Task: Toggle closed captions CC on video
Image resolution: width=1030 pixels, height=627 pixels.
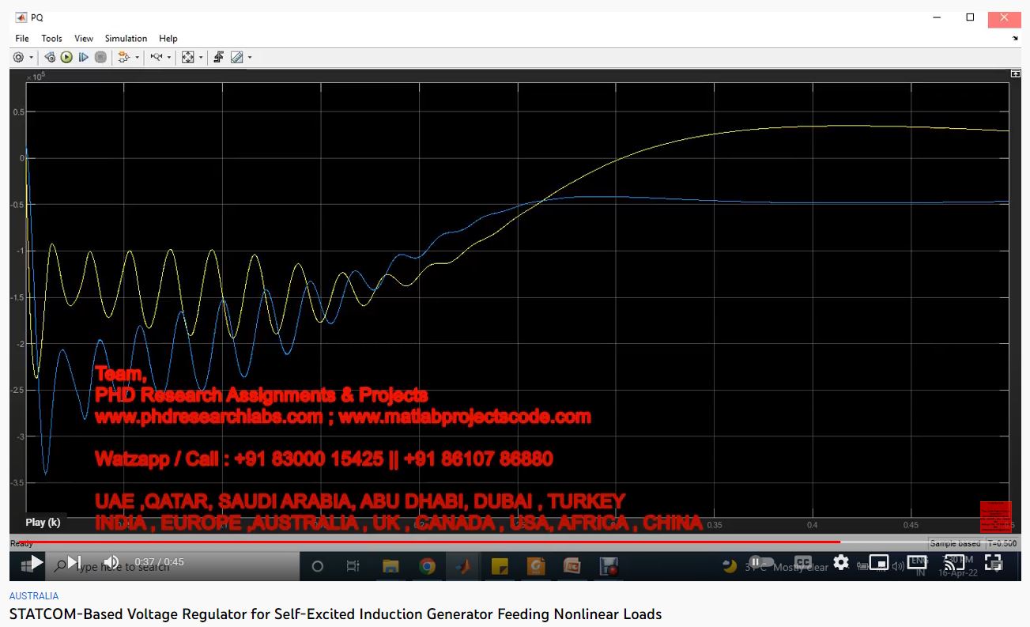Action: pyautogui.click(x=802, y=563)
